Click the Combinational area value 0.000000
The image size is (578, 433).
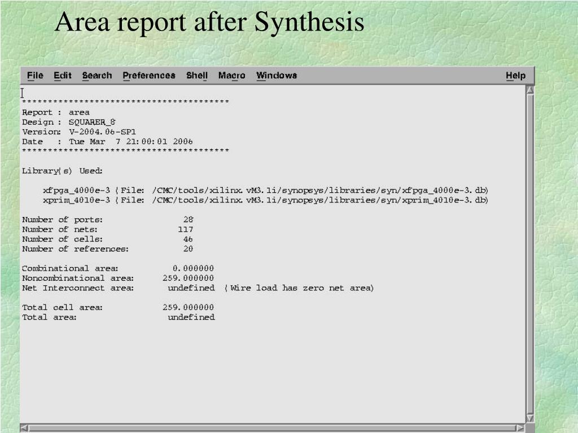(x=193, y=268)
